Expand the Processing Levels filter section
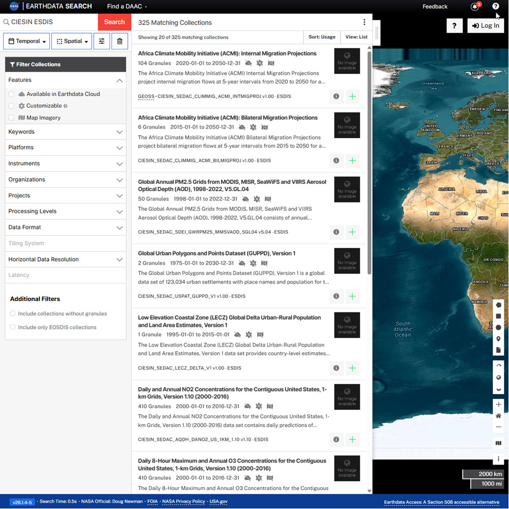Image resolution: width=509 pixels, height=509 pixels. (66, 211)
